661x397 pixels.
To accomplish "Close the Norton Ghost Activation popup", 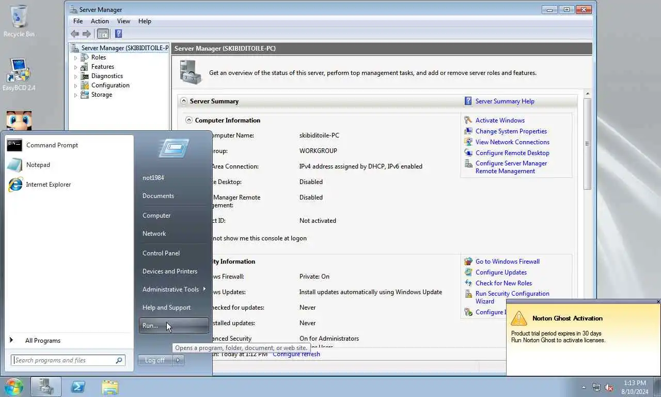I will pos(658,302).
